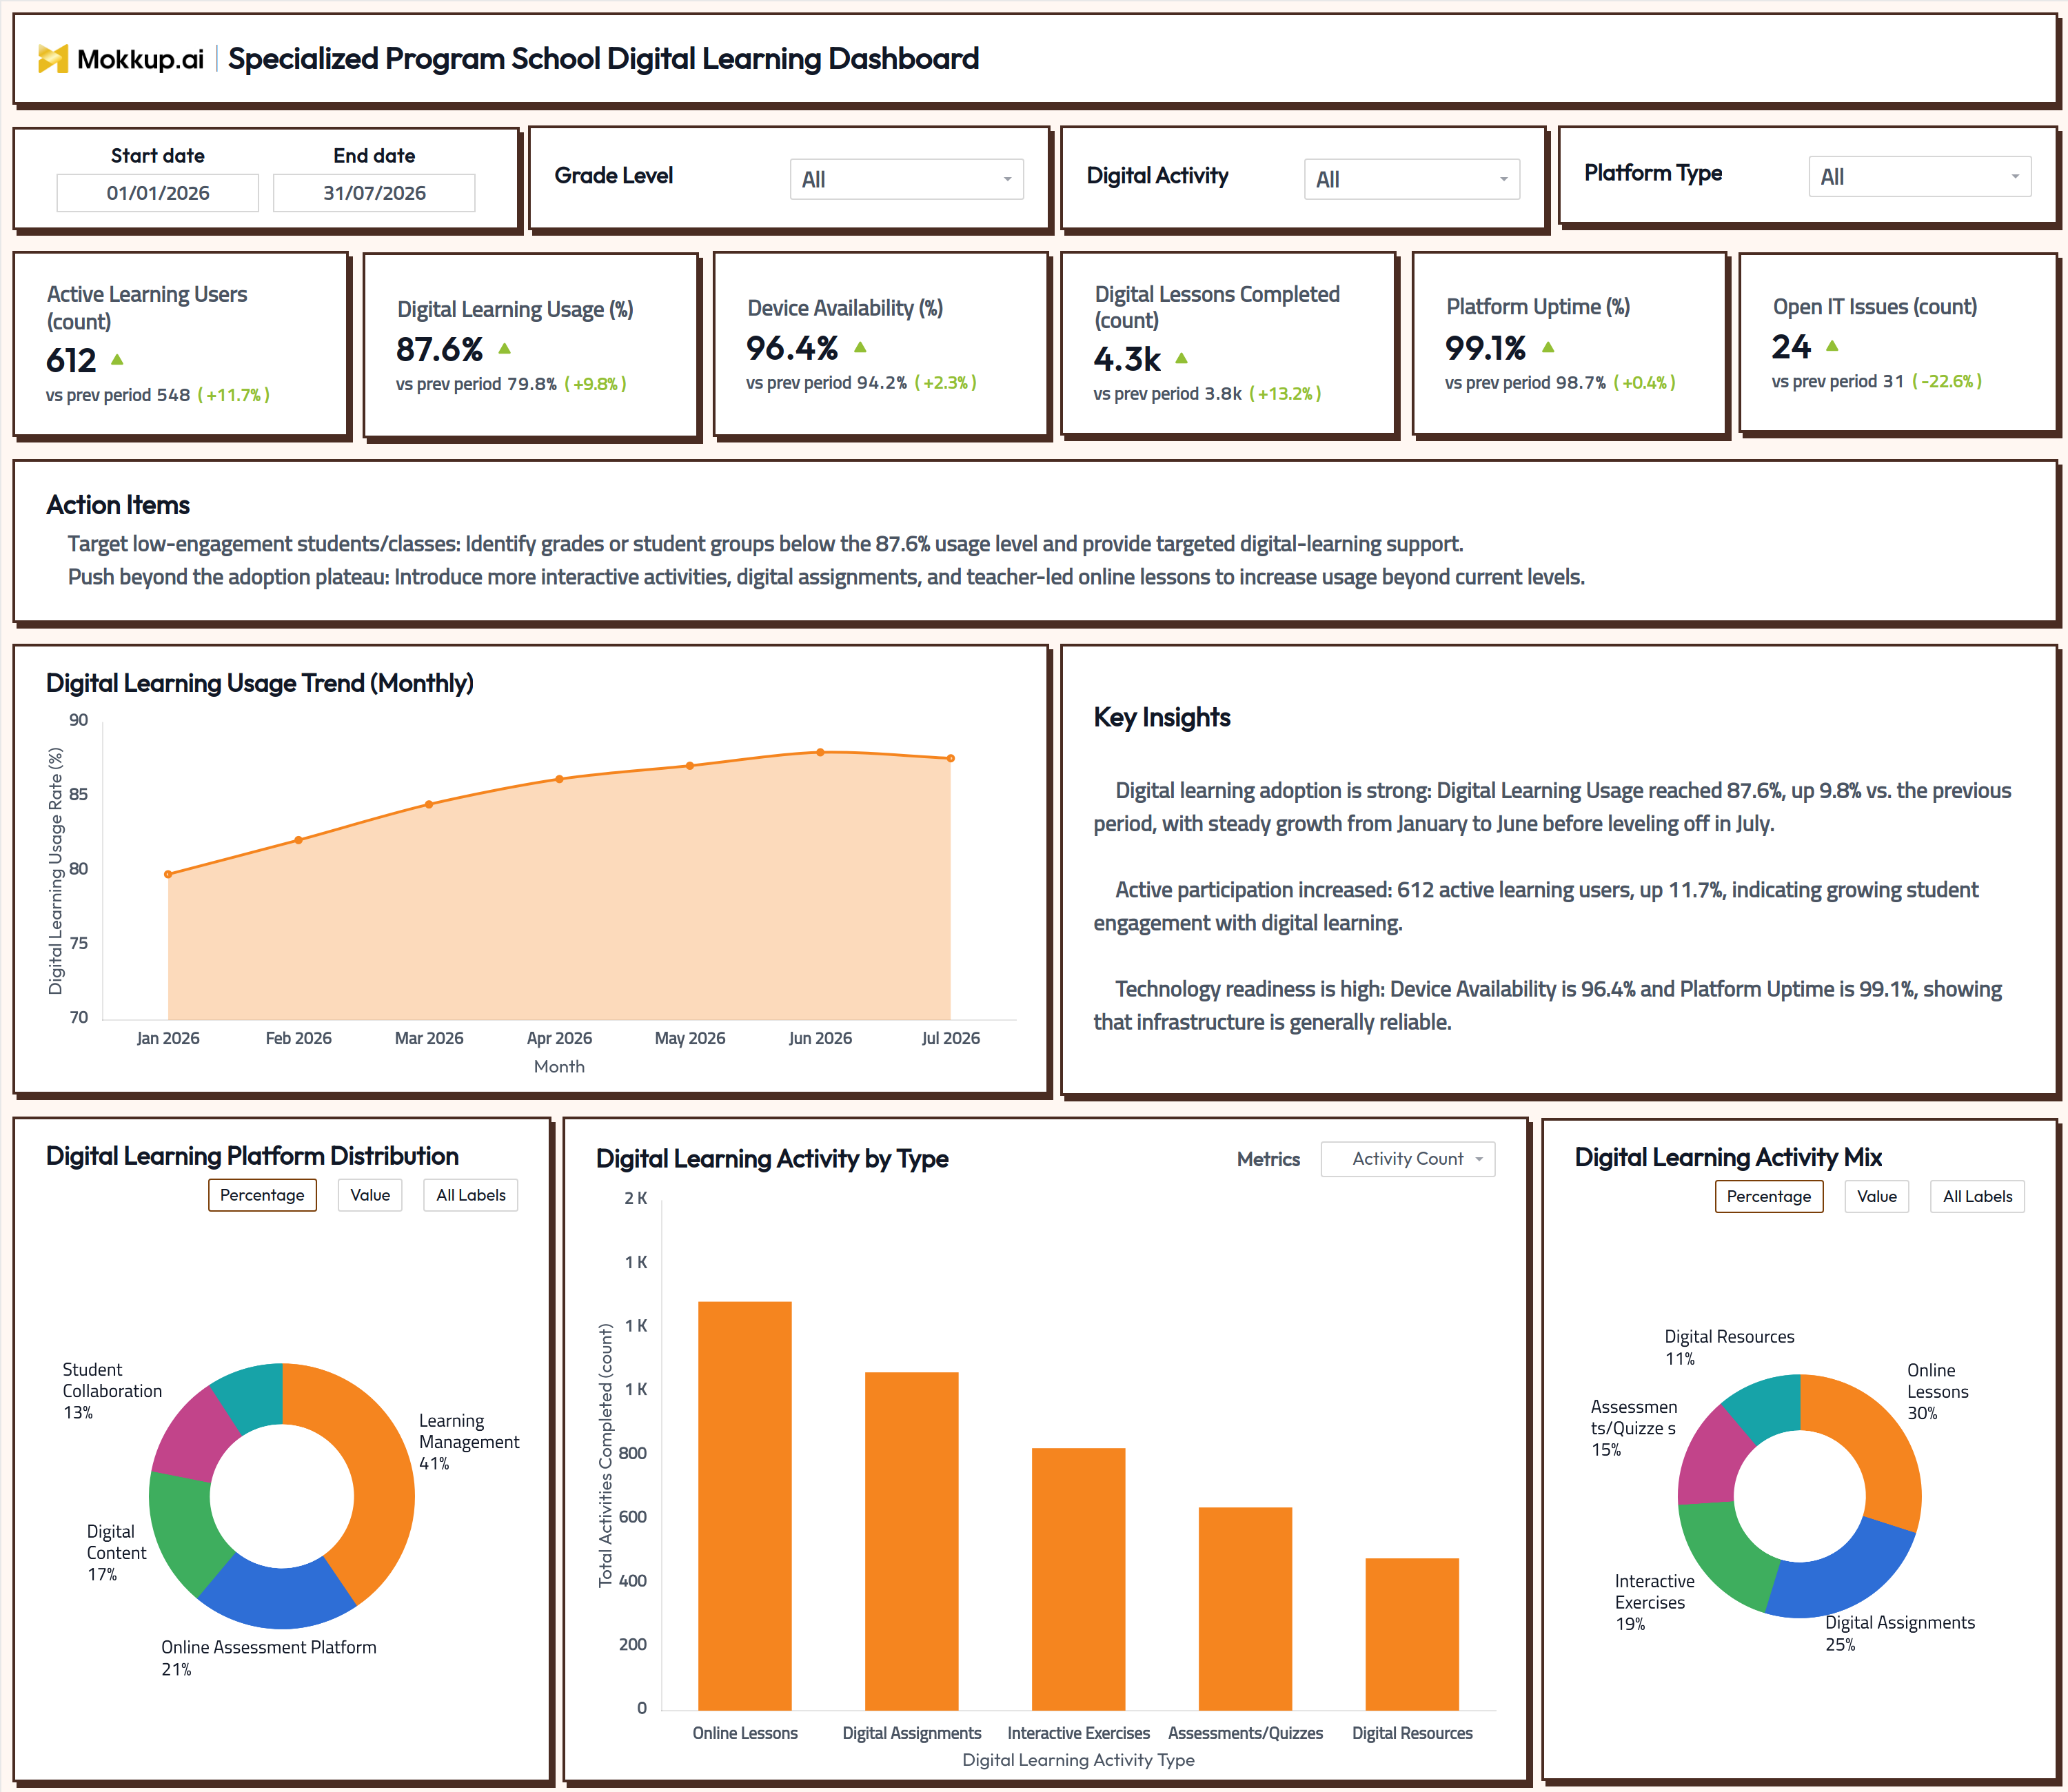Image resolution: width=2068 pixels, height=1792 pixels.
Task: Click the Jun 2026 peak data point
Action: [820, 752]
